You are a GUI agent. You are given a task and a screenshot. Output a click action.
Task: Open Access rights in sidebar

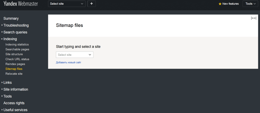[x=14, y=103]
